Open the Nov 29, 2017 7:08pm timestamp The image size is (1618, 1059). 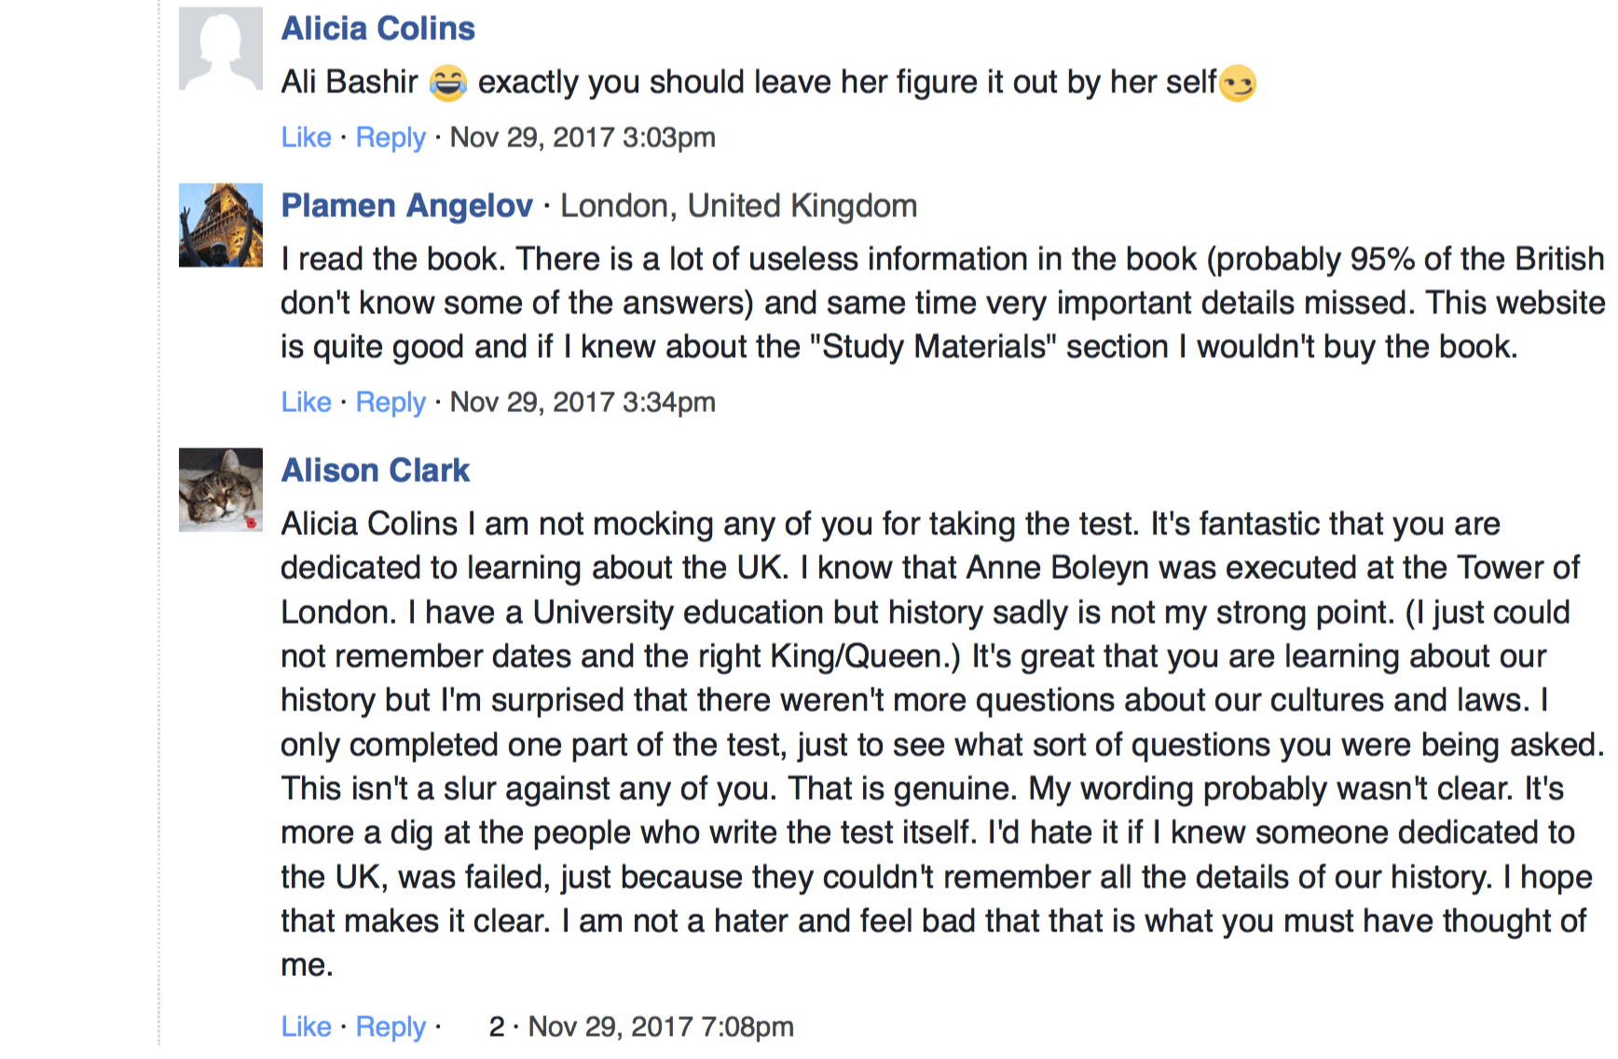(x=661, y=1026)
